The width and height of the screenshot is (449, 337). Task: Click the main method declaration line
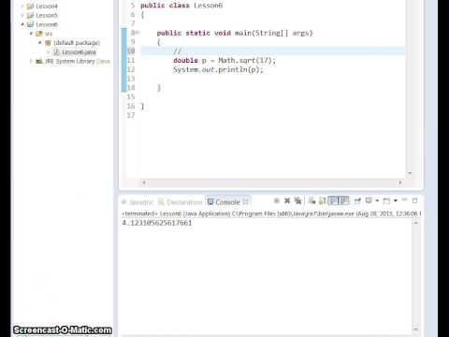pos(235,33)
